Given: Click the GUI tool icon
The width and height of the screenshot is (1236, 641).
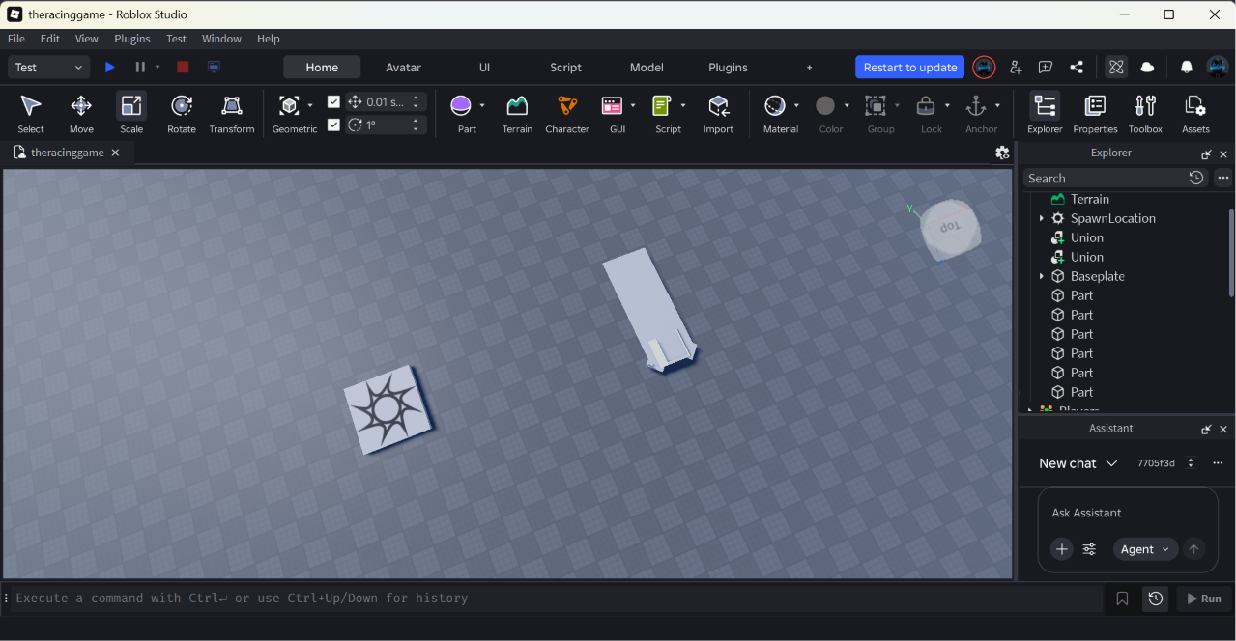Looking at the screenshot, I should pos(612,105).
